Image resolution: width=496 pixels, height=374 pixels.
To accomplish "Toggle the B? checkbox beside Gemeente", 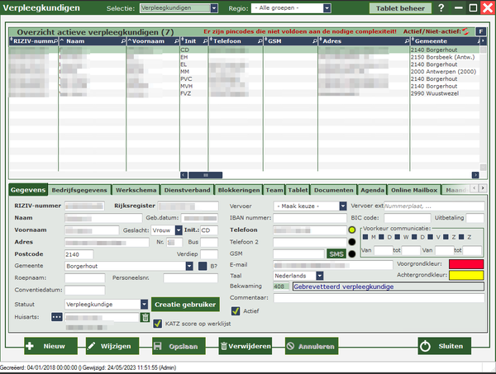I will click(x=202, y=267).
